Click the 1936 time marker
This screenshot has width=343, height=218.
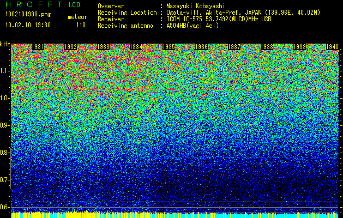click(201, 47)
